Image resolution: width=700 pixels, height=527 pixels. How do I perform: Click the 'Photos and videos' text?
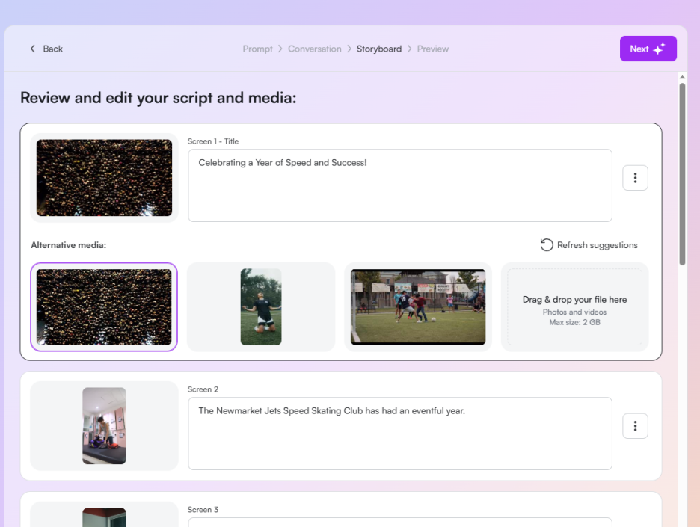[x=574, y=312]
